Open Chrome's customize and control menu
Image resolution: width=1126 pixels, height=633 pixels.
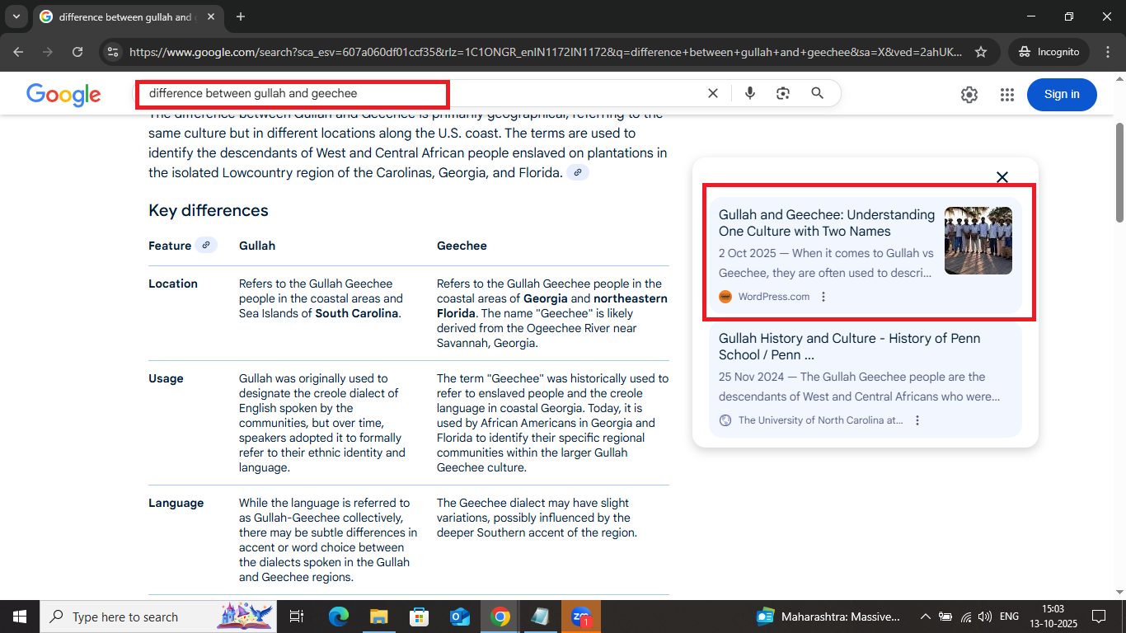pos(1108,51)
